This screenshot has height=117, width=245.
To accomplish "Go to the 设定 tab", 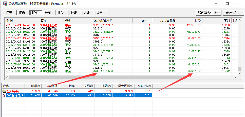I will [100, 13].
